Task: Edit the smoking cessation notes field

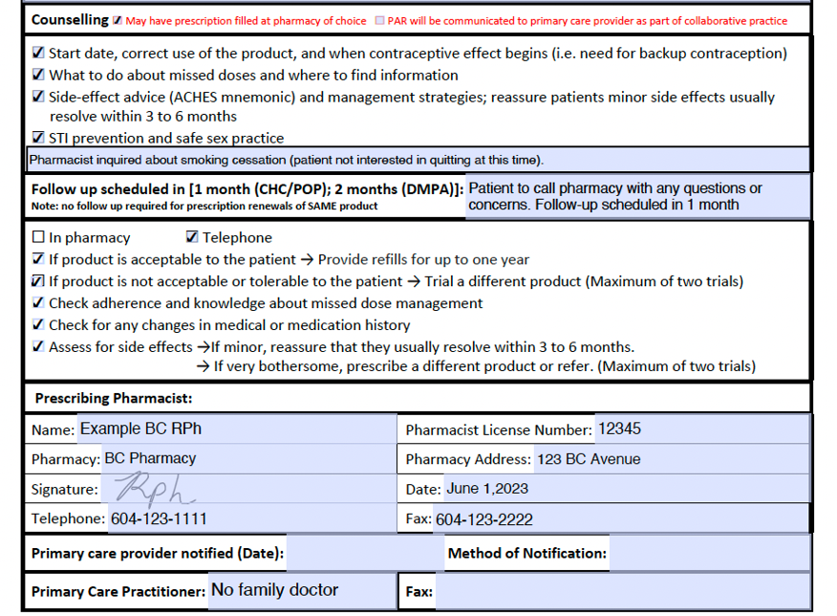Action: click(x=418, y=160)
